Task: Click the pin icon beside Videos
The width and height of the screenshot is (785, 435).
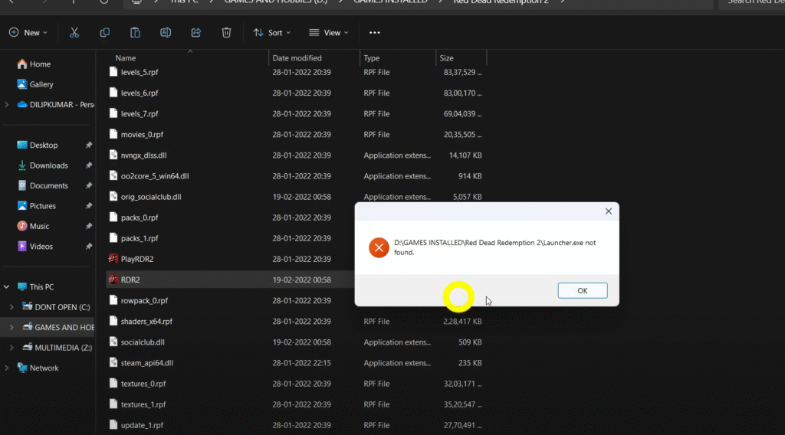Action: pyautogui.click(x=89, y=247)
